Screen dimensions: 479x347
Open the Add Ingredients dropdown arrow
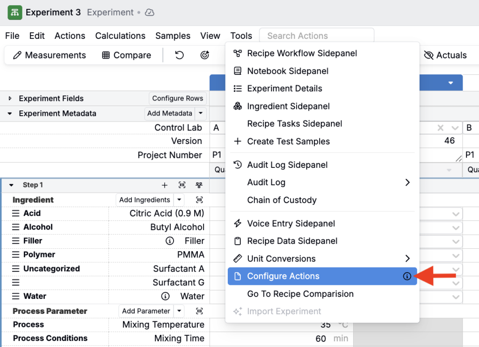(x=179, y=200)
